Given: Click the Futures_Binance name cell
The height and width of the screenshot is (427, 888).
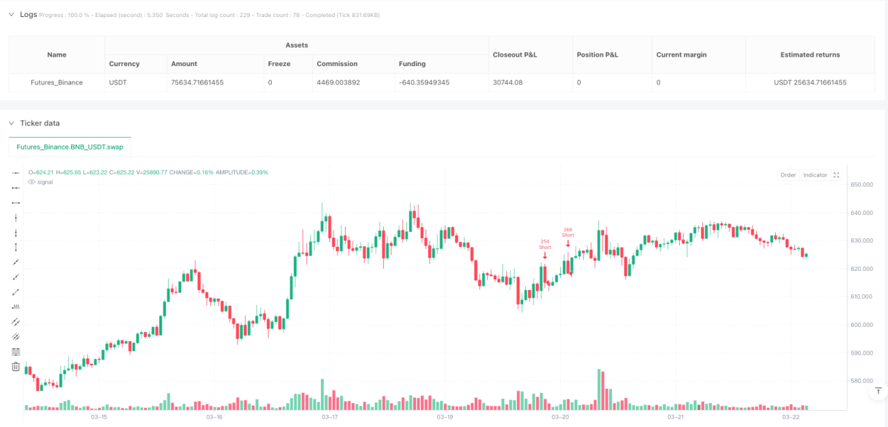Looking at the screenshot, I should [57, 83].
